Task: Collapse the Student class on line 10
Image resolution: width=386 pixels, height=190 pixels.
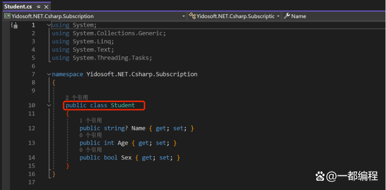Action: [49, 105]
